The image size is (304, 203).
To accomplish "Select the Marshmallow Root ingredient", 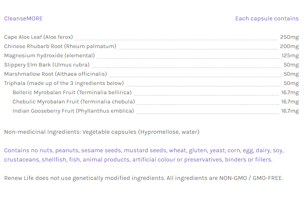I will point(55,74).
